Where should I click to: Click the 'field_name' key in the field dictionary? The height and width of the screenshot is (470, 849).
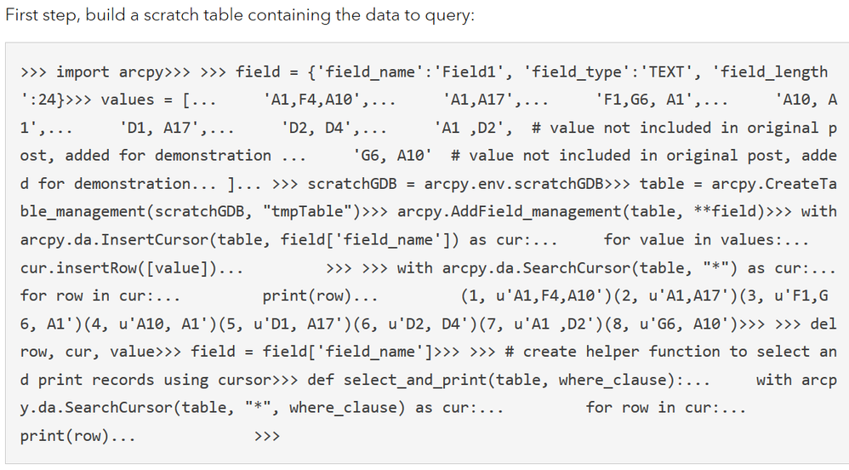(370, 72)
